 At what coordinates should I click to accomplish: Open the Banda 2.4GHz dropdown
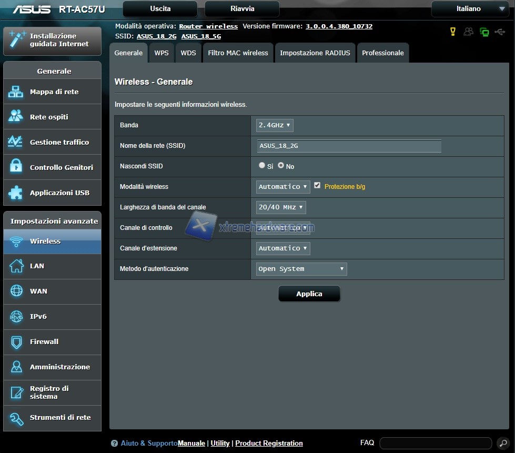pyautogui.click(x=275, y=125)
